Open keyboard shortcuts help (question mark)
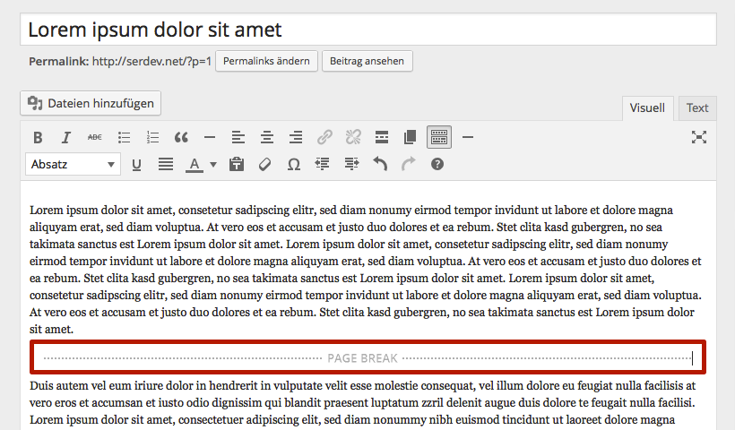 tap(437, 165)
